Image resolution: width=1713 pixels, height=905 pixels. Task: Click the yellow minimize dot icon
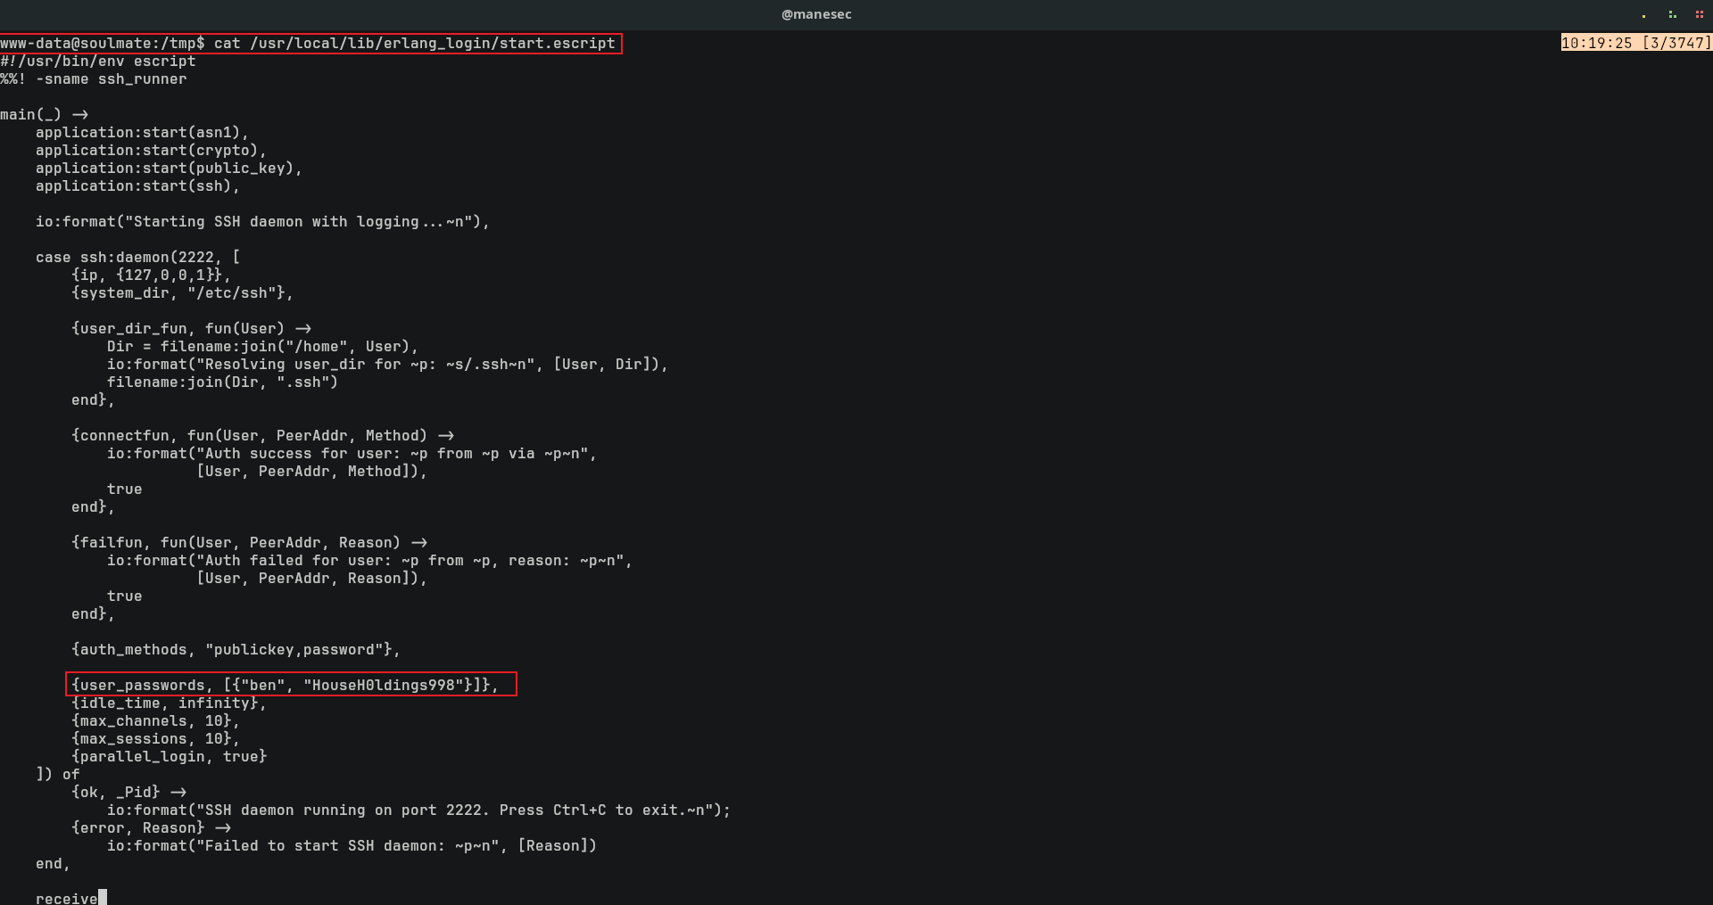click(x=1643, y=15)
